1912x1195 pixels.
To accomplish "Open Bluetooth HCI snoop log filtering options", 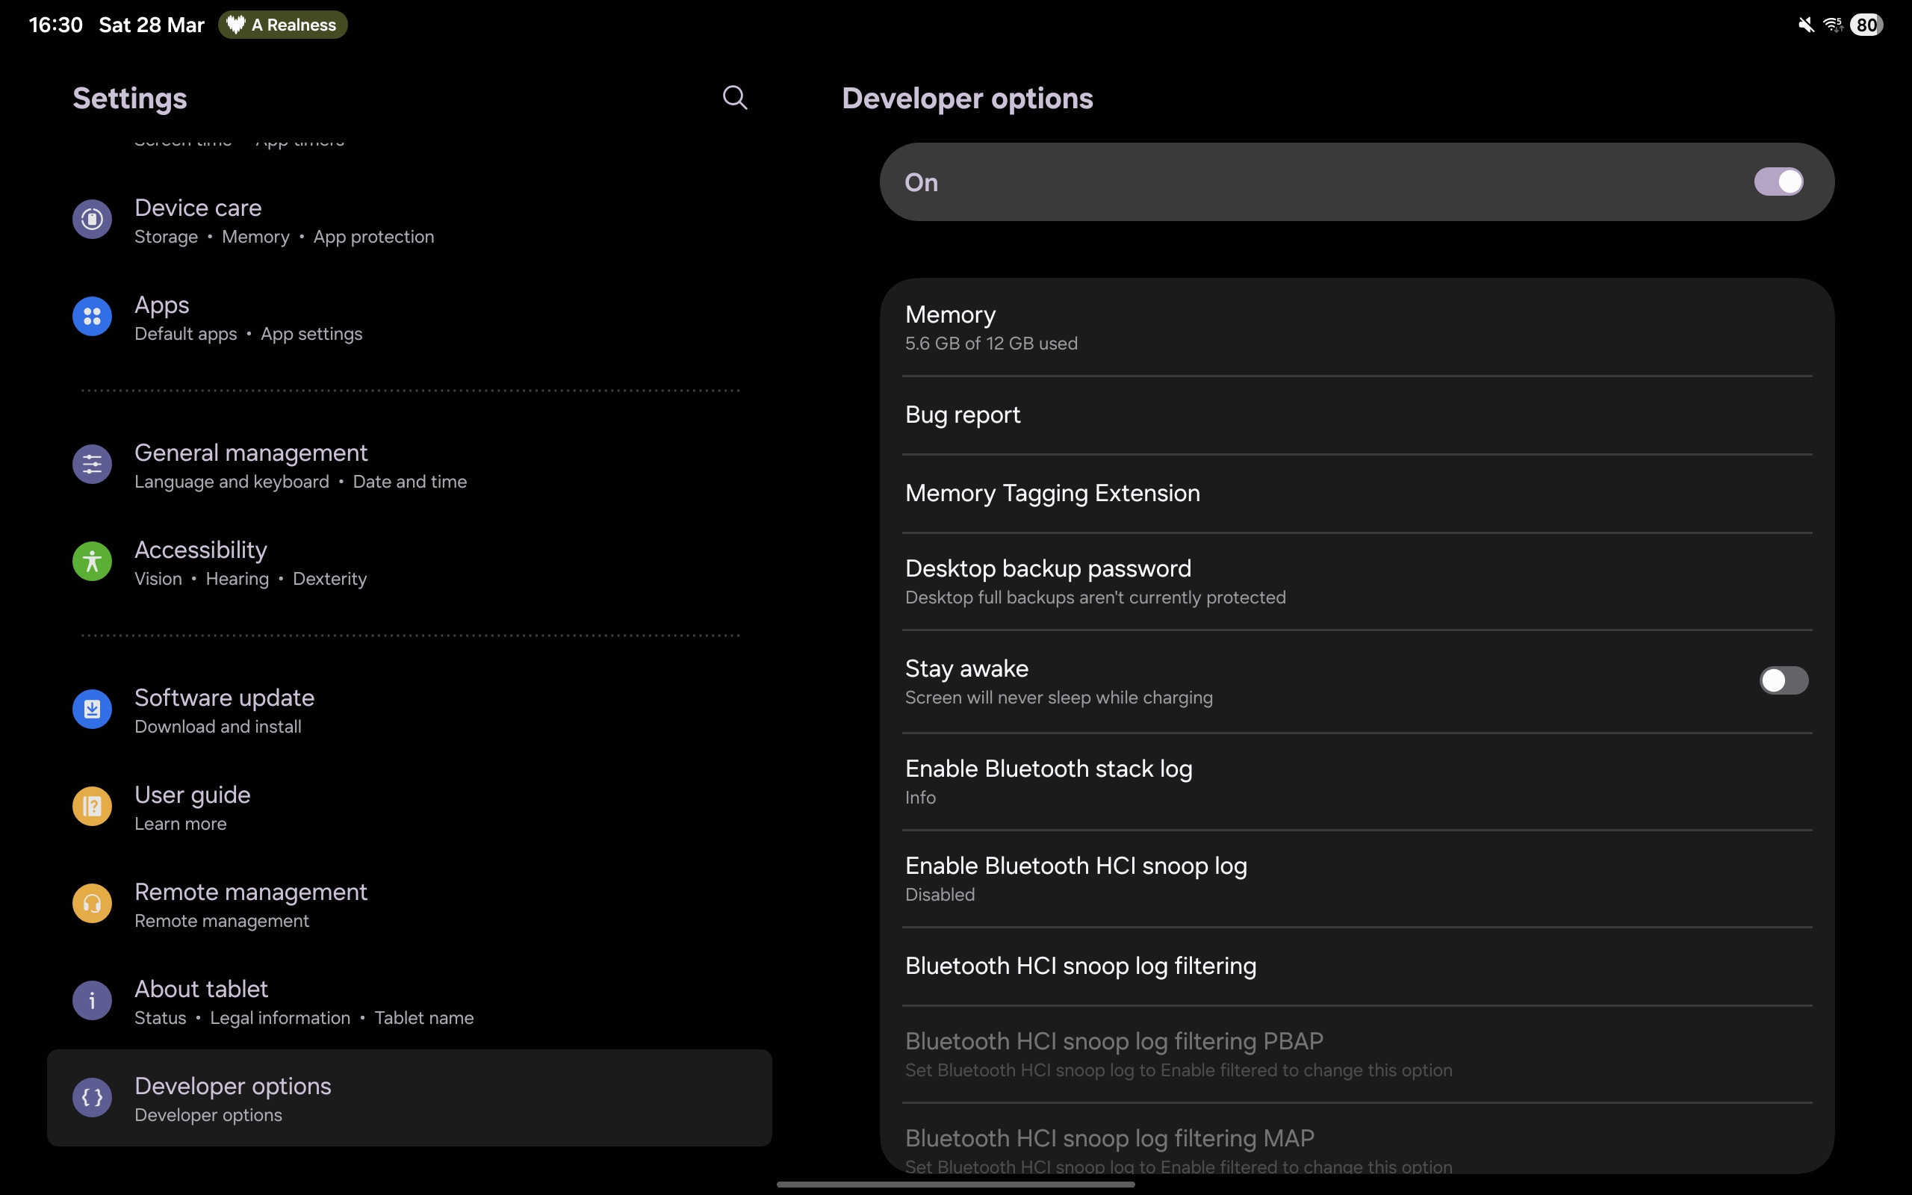I will pos(1080,965).
